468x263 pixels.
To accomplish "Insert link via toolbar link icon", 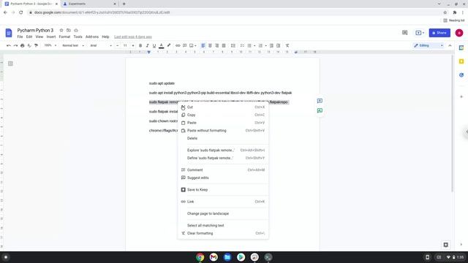I will click(178, 45).
